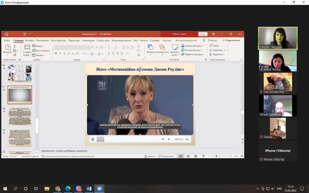Click the Фигуры shapes icon in the ribbon
Viewport: 309px width, 193px height.
150,48
